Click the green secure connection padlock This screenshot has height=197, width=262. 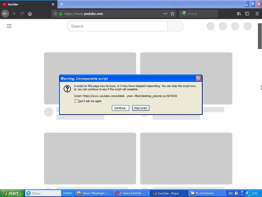tap(61, 14)
